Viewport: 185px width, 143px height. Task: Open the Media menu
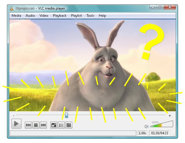(16, 16)
